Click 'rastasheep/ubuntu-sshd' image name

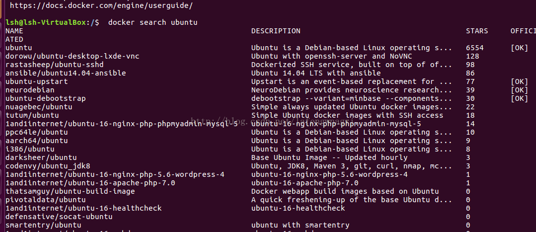[x=54, y=65]
